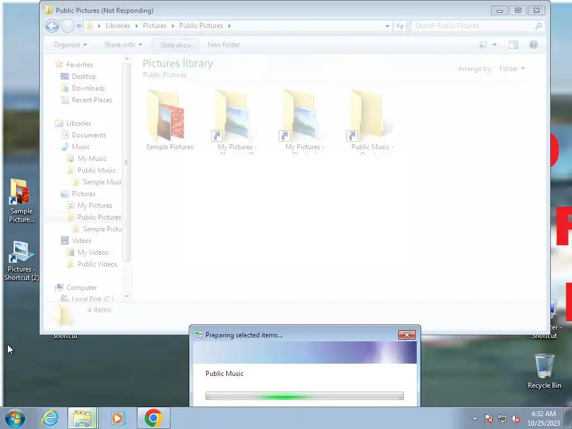Select Libraries in navigation pane
Viewport: 572px width, 429px height.
pos(78,123)
